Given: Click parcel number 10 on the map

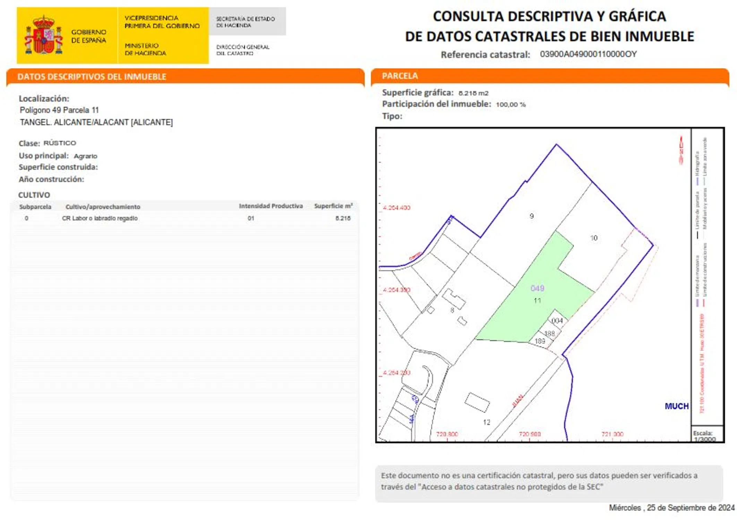Looking at the screenshot, I should 594,238.
